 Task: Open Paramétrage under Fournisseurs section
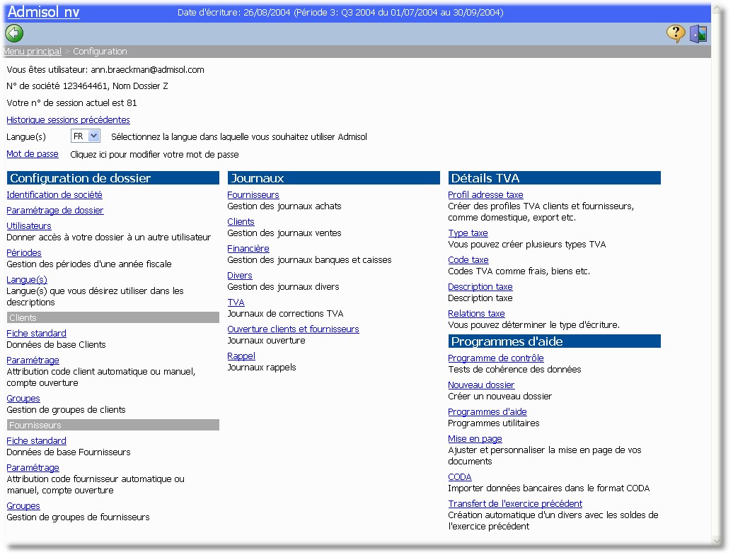pyautogui.click(x=33, y=468)
